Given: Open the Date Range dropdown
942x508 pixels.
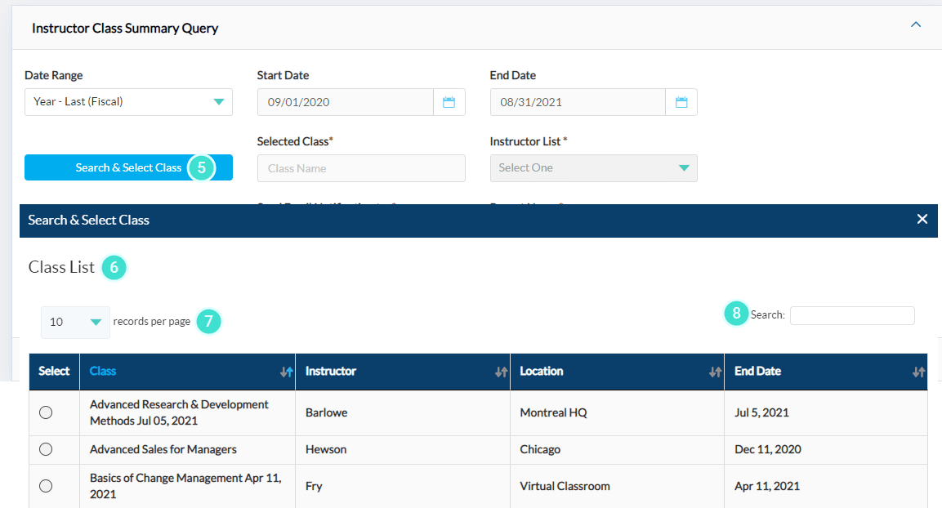Looking at the screenshot, I should click(128, 102).
